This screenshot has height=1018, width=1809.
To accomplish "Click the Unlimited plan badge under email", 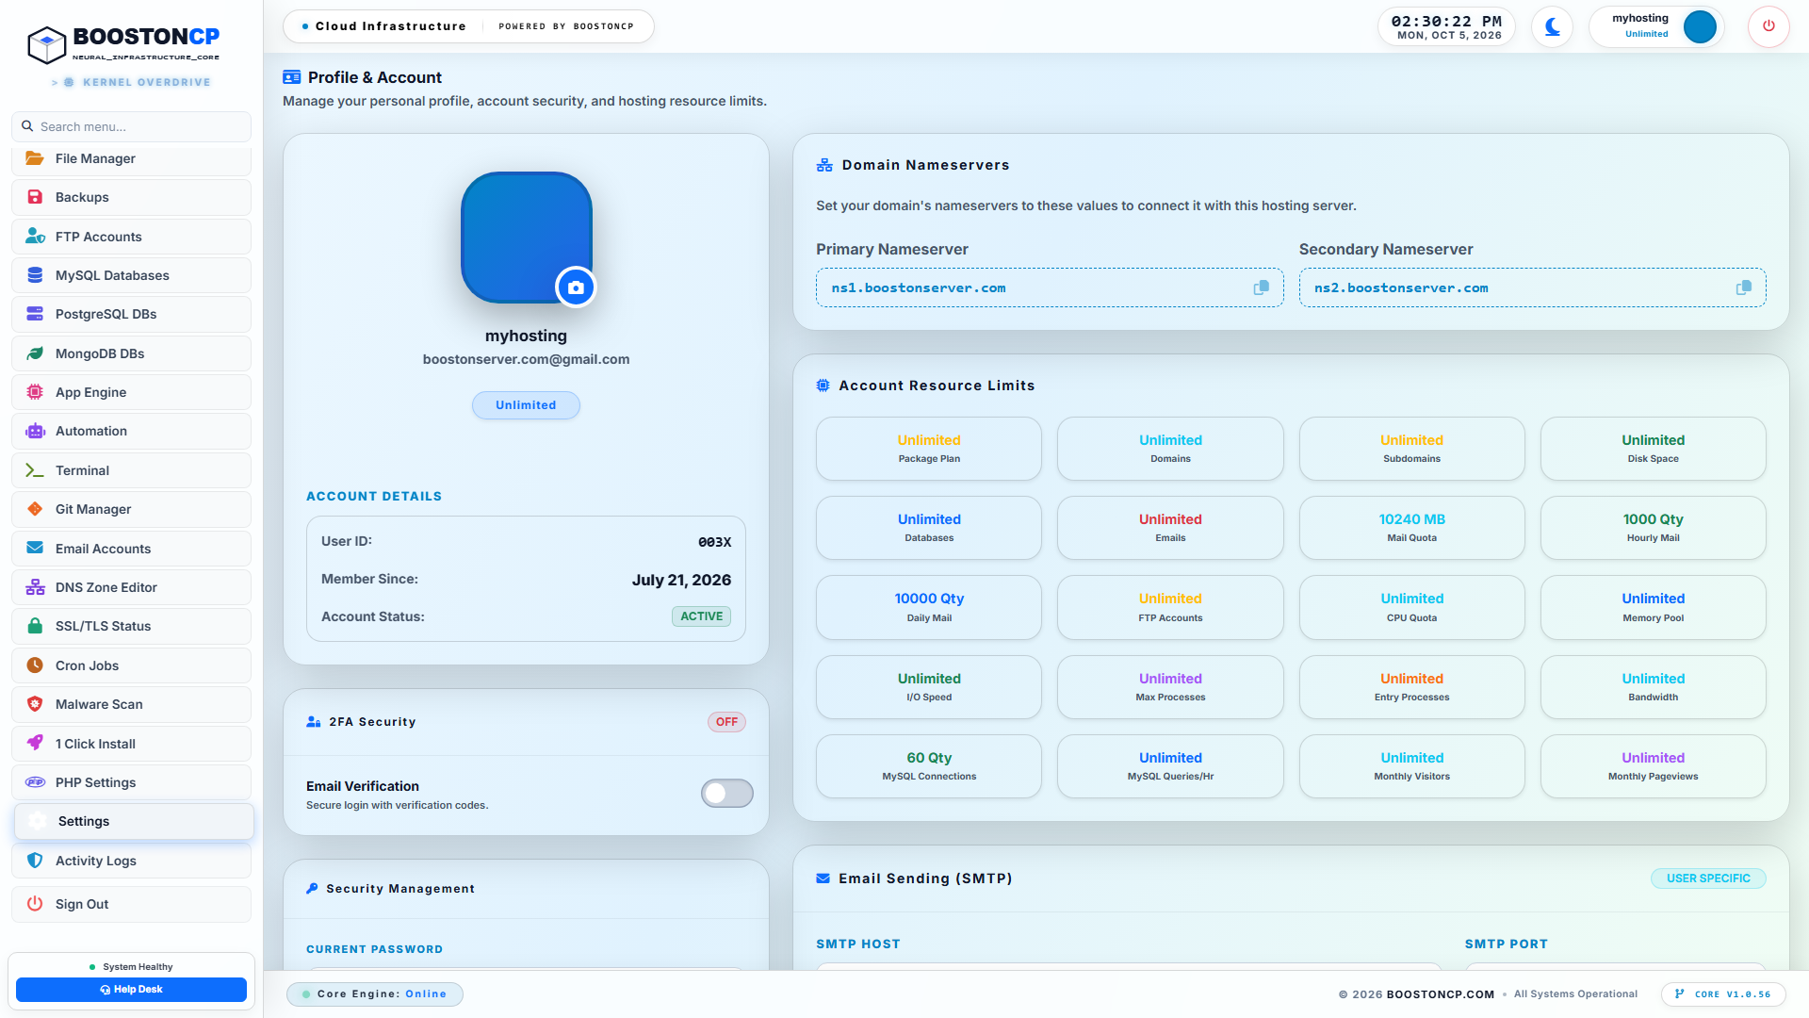I will (526, 405).
